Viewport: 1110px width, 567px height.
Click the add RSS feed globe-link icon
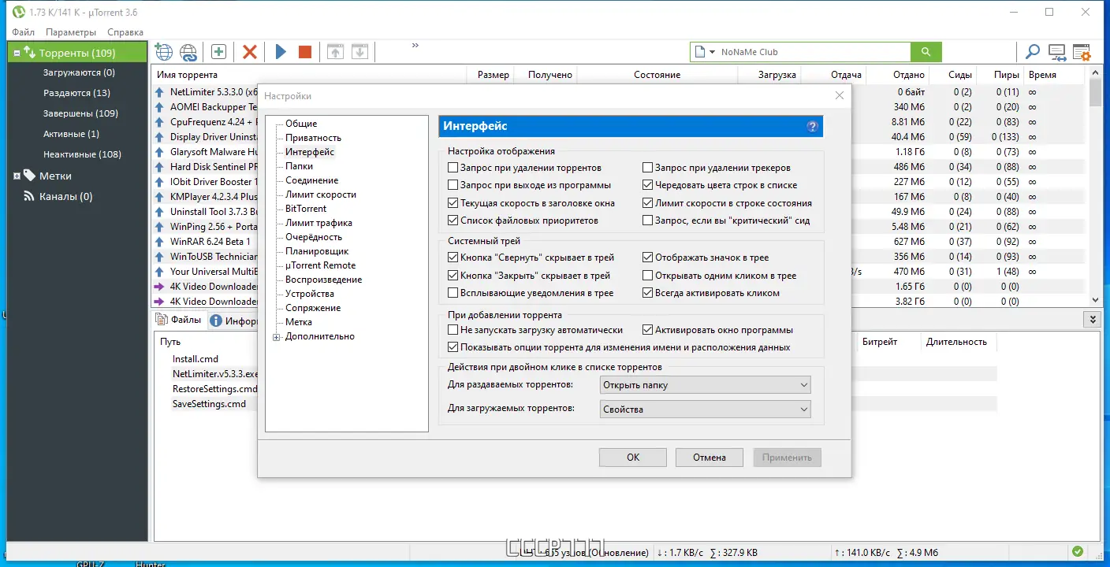[188, 52]
